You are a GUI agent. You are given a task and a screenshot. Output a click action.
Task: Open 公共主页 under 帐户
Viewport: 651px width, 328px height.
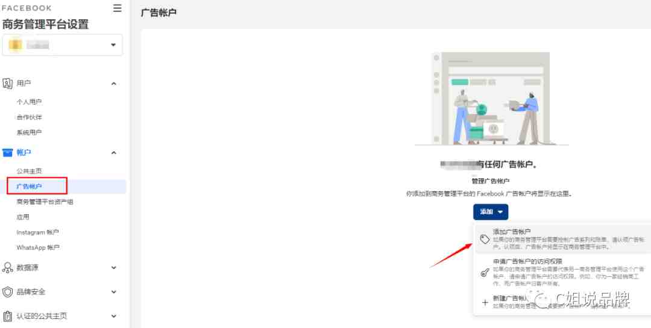point(29,172)
